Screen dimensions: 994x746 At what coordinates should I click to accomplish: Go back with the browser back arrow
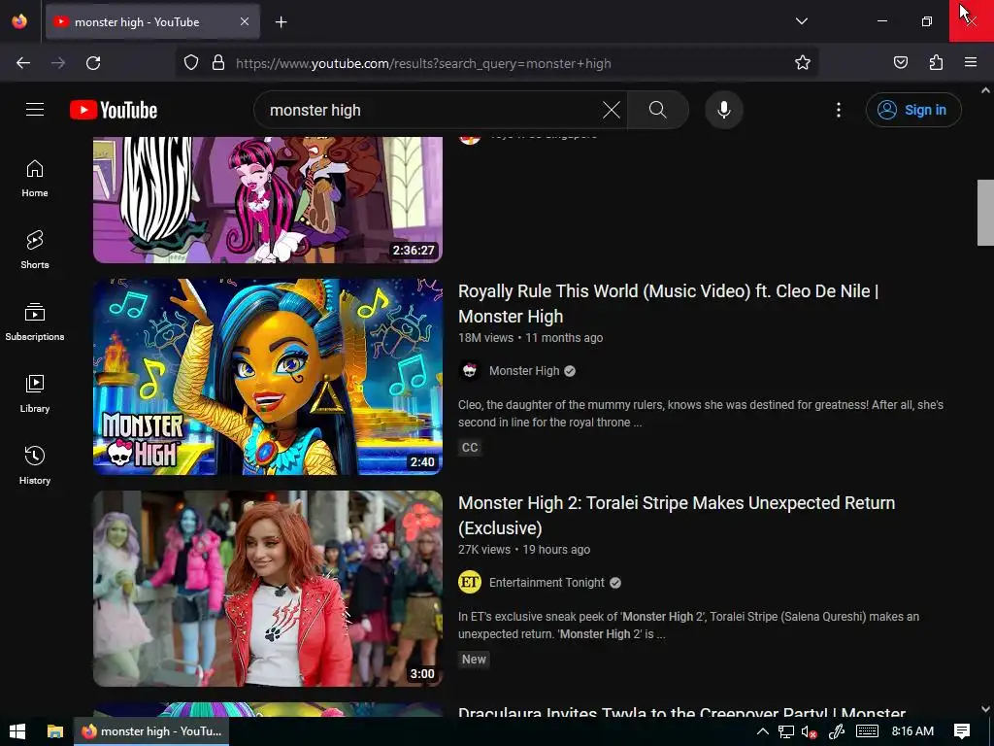(x=23, y=63)
